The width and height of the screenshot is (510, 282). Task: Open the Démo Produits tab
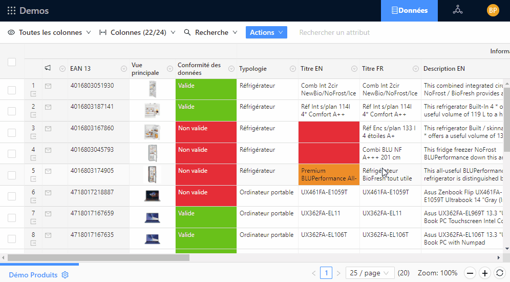click(x=33, y=275)
